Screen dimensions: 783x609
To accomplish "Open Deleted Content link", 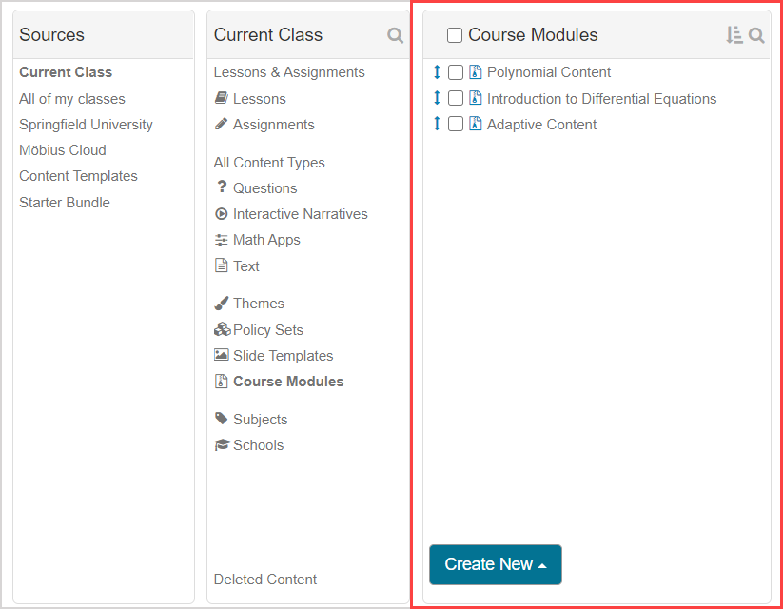I will pos(265,580).
